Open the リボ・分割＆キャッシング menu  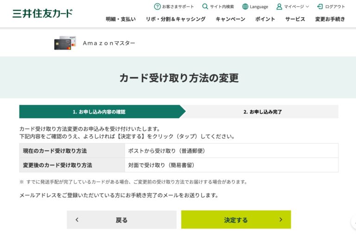coord(175,19)
